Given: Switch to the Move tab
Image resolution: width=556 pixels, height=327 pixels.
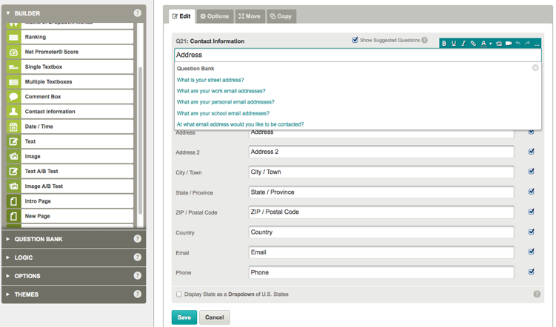Looking at the screenshot, I should pos(249,16).
